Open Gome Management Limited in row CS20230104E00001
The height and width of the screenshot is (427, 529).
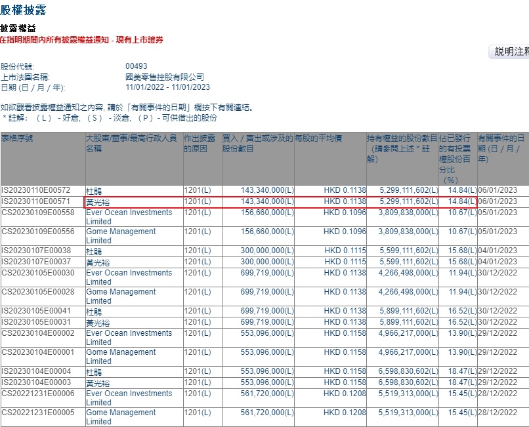pyautogui.click(x=121, y=352)
